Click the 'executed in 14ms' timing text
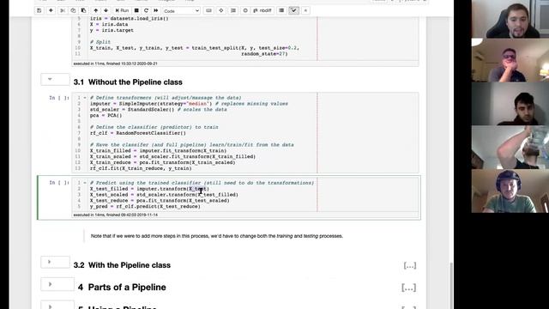The height and width of the screenshot is (309, 549). [116, 215]
